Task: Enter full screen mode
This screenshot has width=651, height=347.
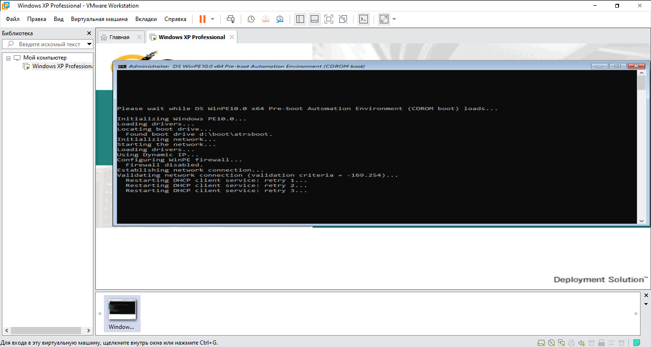Action: (x=328, y=19)
